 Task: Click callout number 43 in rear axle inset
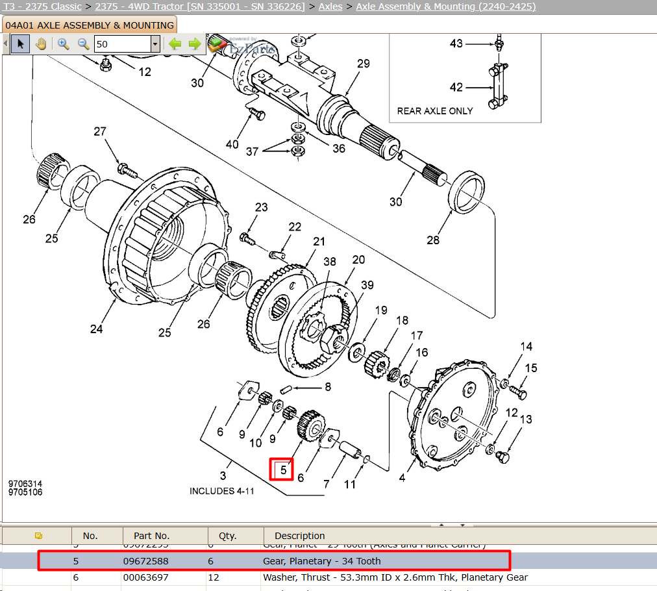click(x=456, y=43)
